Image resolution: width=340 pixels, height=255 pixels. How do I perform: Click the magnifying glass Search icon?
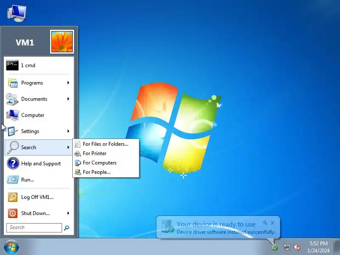click(13, 147)
